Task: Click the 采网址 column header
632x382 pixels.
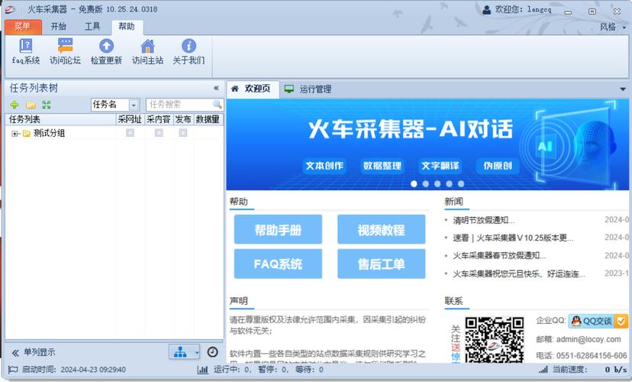Action: pos(130,119)
